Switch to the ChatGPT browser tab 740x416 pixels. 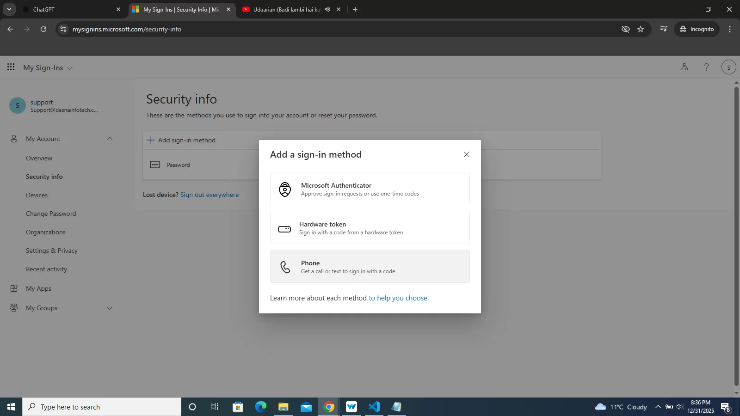[x=72, y=9]
